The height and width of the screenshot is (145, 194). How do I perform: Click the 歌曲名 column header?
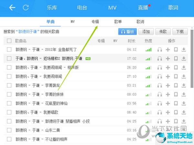pyautogui.click(x=21, y=41)
